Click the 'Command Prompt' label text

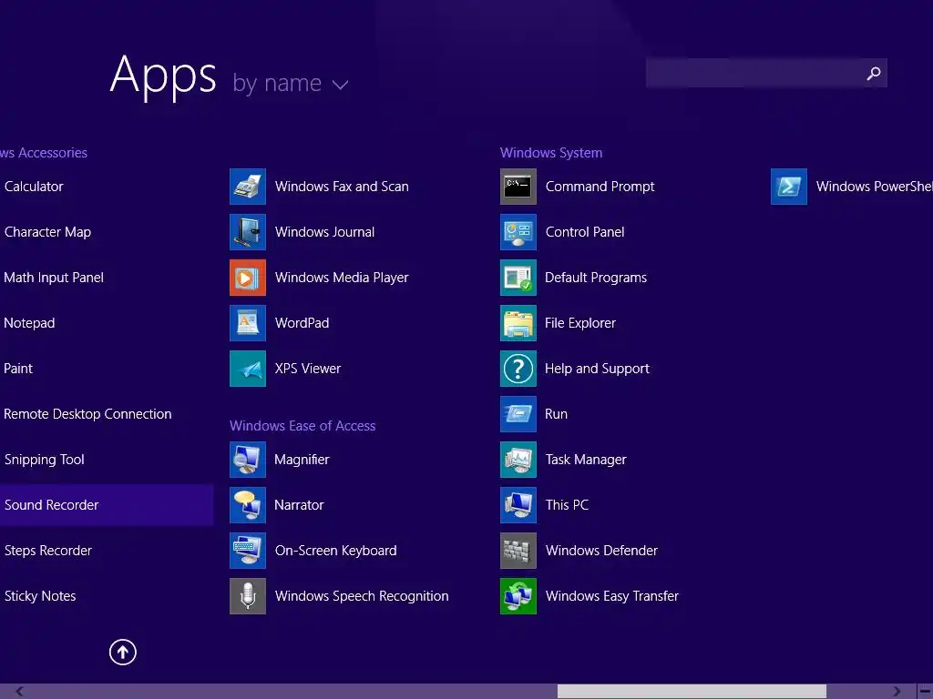600,187
